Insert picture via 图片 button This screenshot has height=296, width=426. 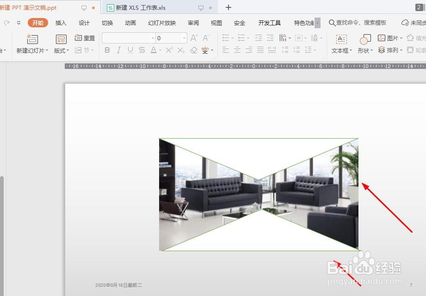click(x=390, y=38)
